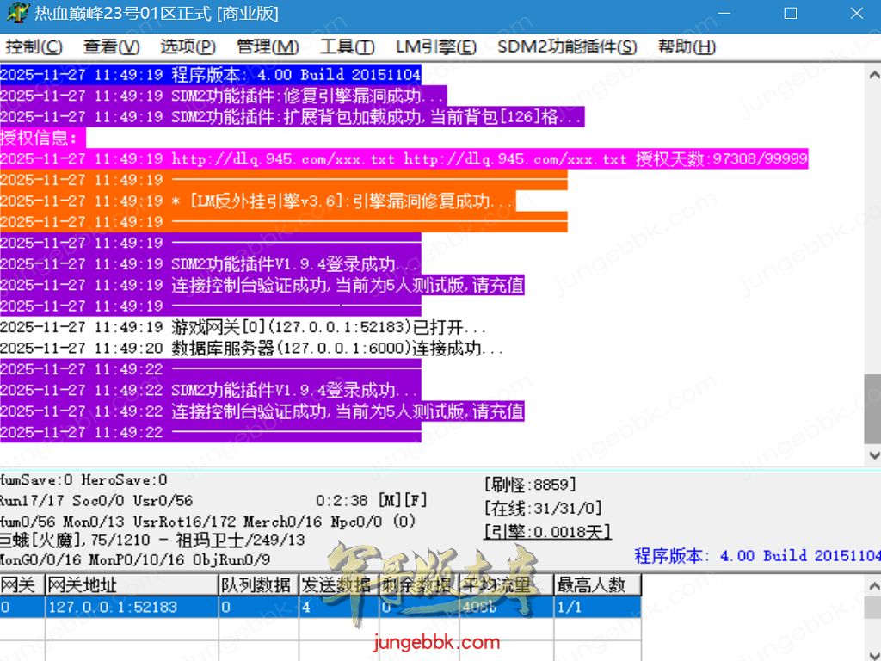Select the gateway row 127.0.0.1:52183

pos(113,607)
